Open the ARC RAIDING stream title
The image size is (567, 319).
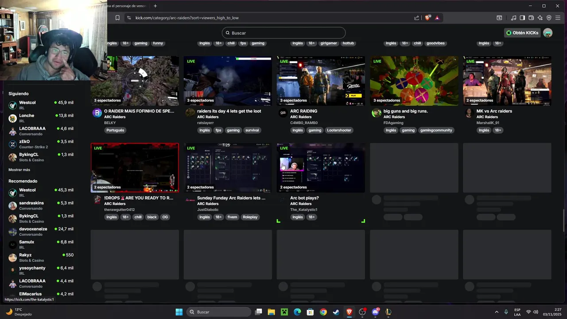pos(303,111)
